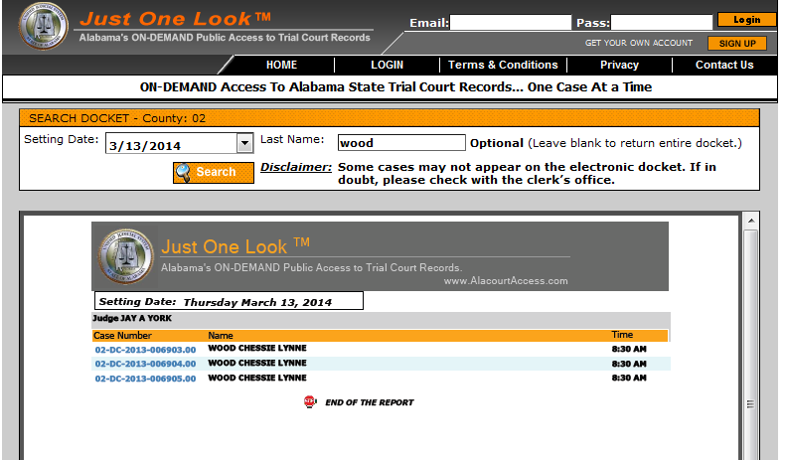
Task: Navigate to Contact Us
Action: [x=723, y=65]
